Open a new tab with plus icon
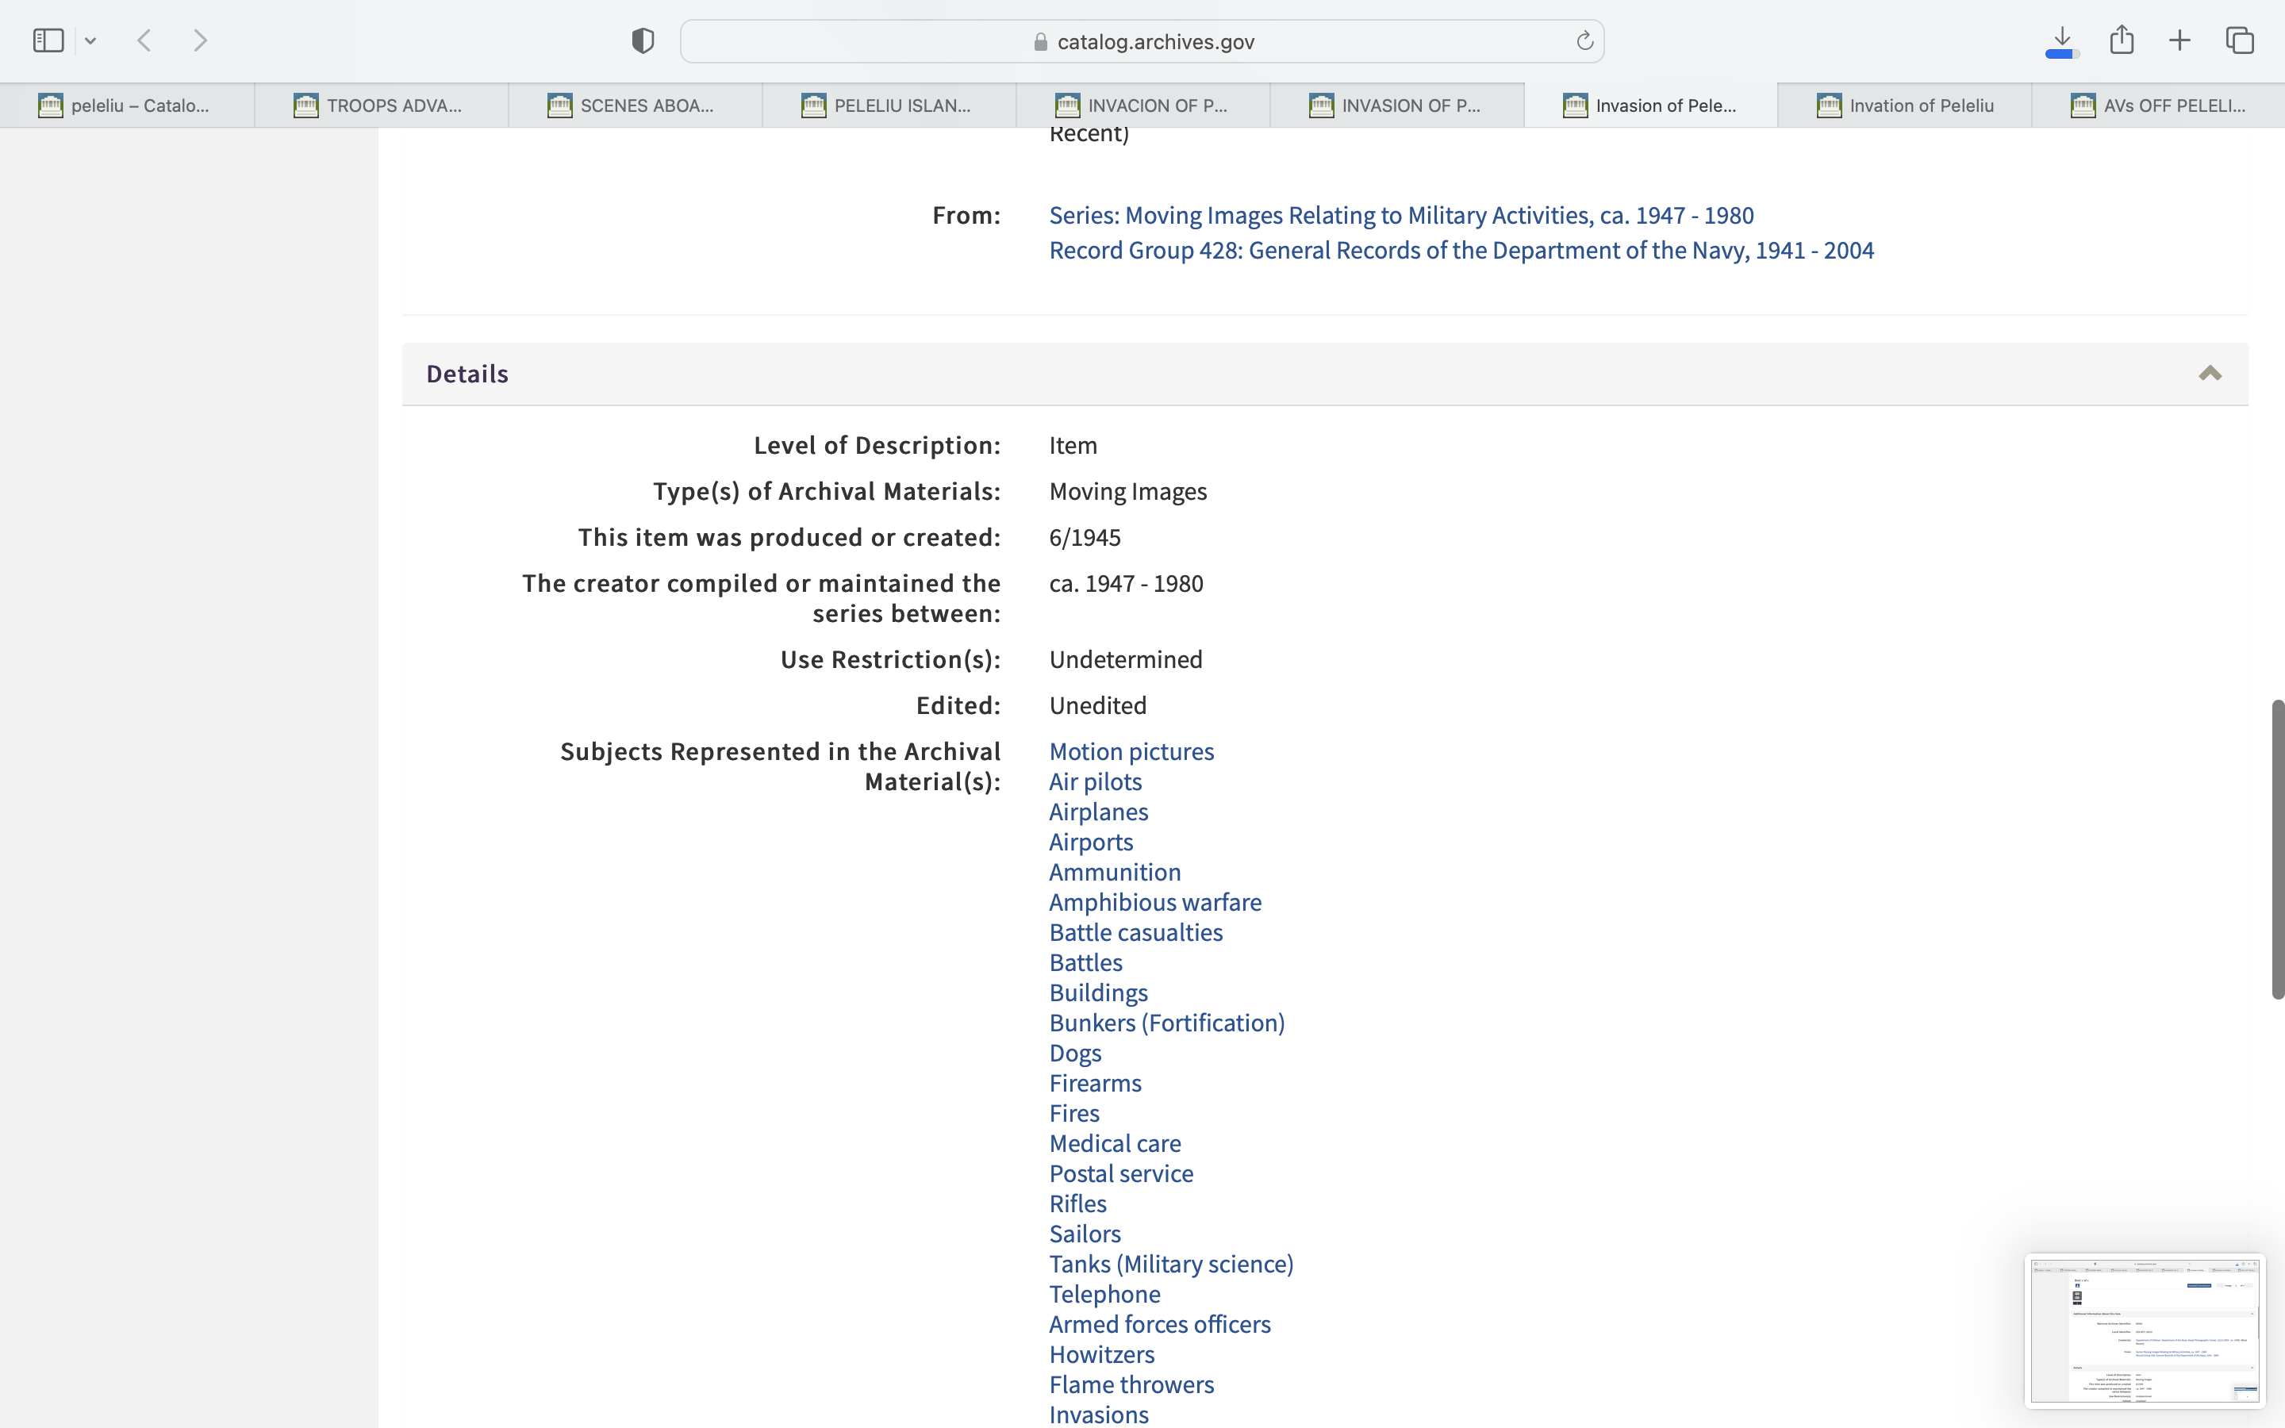 point(2179,40)
